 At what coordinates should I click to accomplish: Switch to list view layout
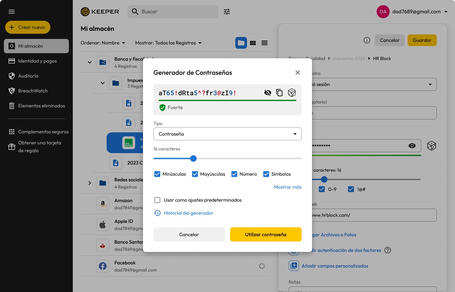(x=265, y=43)
